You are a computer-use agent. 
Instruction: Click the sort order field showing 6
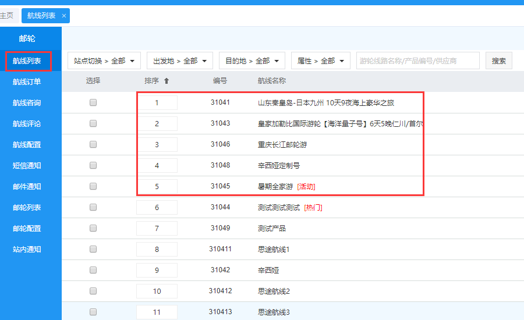[157, 208]
